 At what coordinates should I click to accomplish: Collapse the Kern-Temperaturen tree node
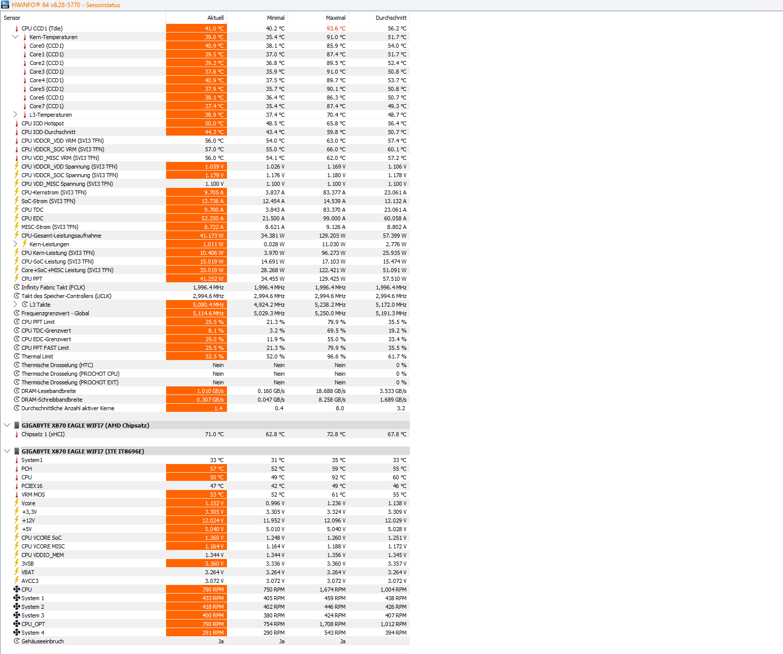(x=15, y=37)
